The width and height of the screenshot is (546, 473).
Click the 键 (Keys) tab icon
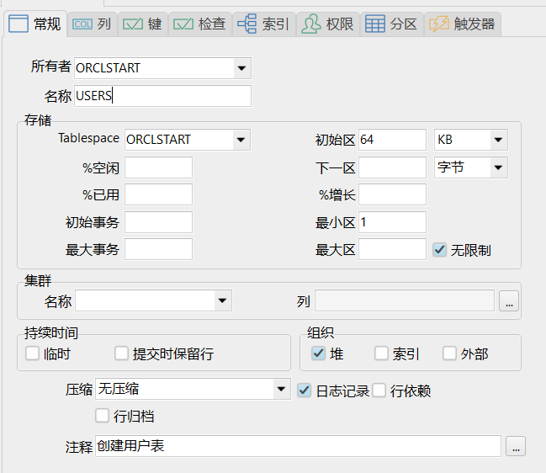[132, 24]
